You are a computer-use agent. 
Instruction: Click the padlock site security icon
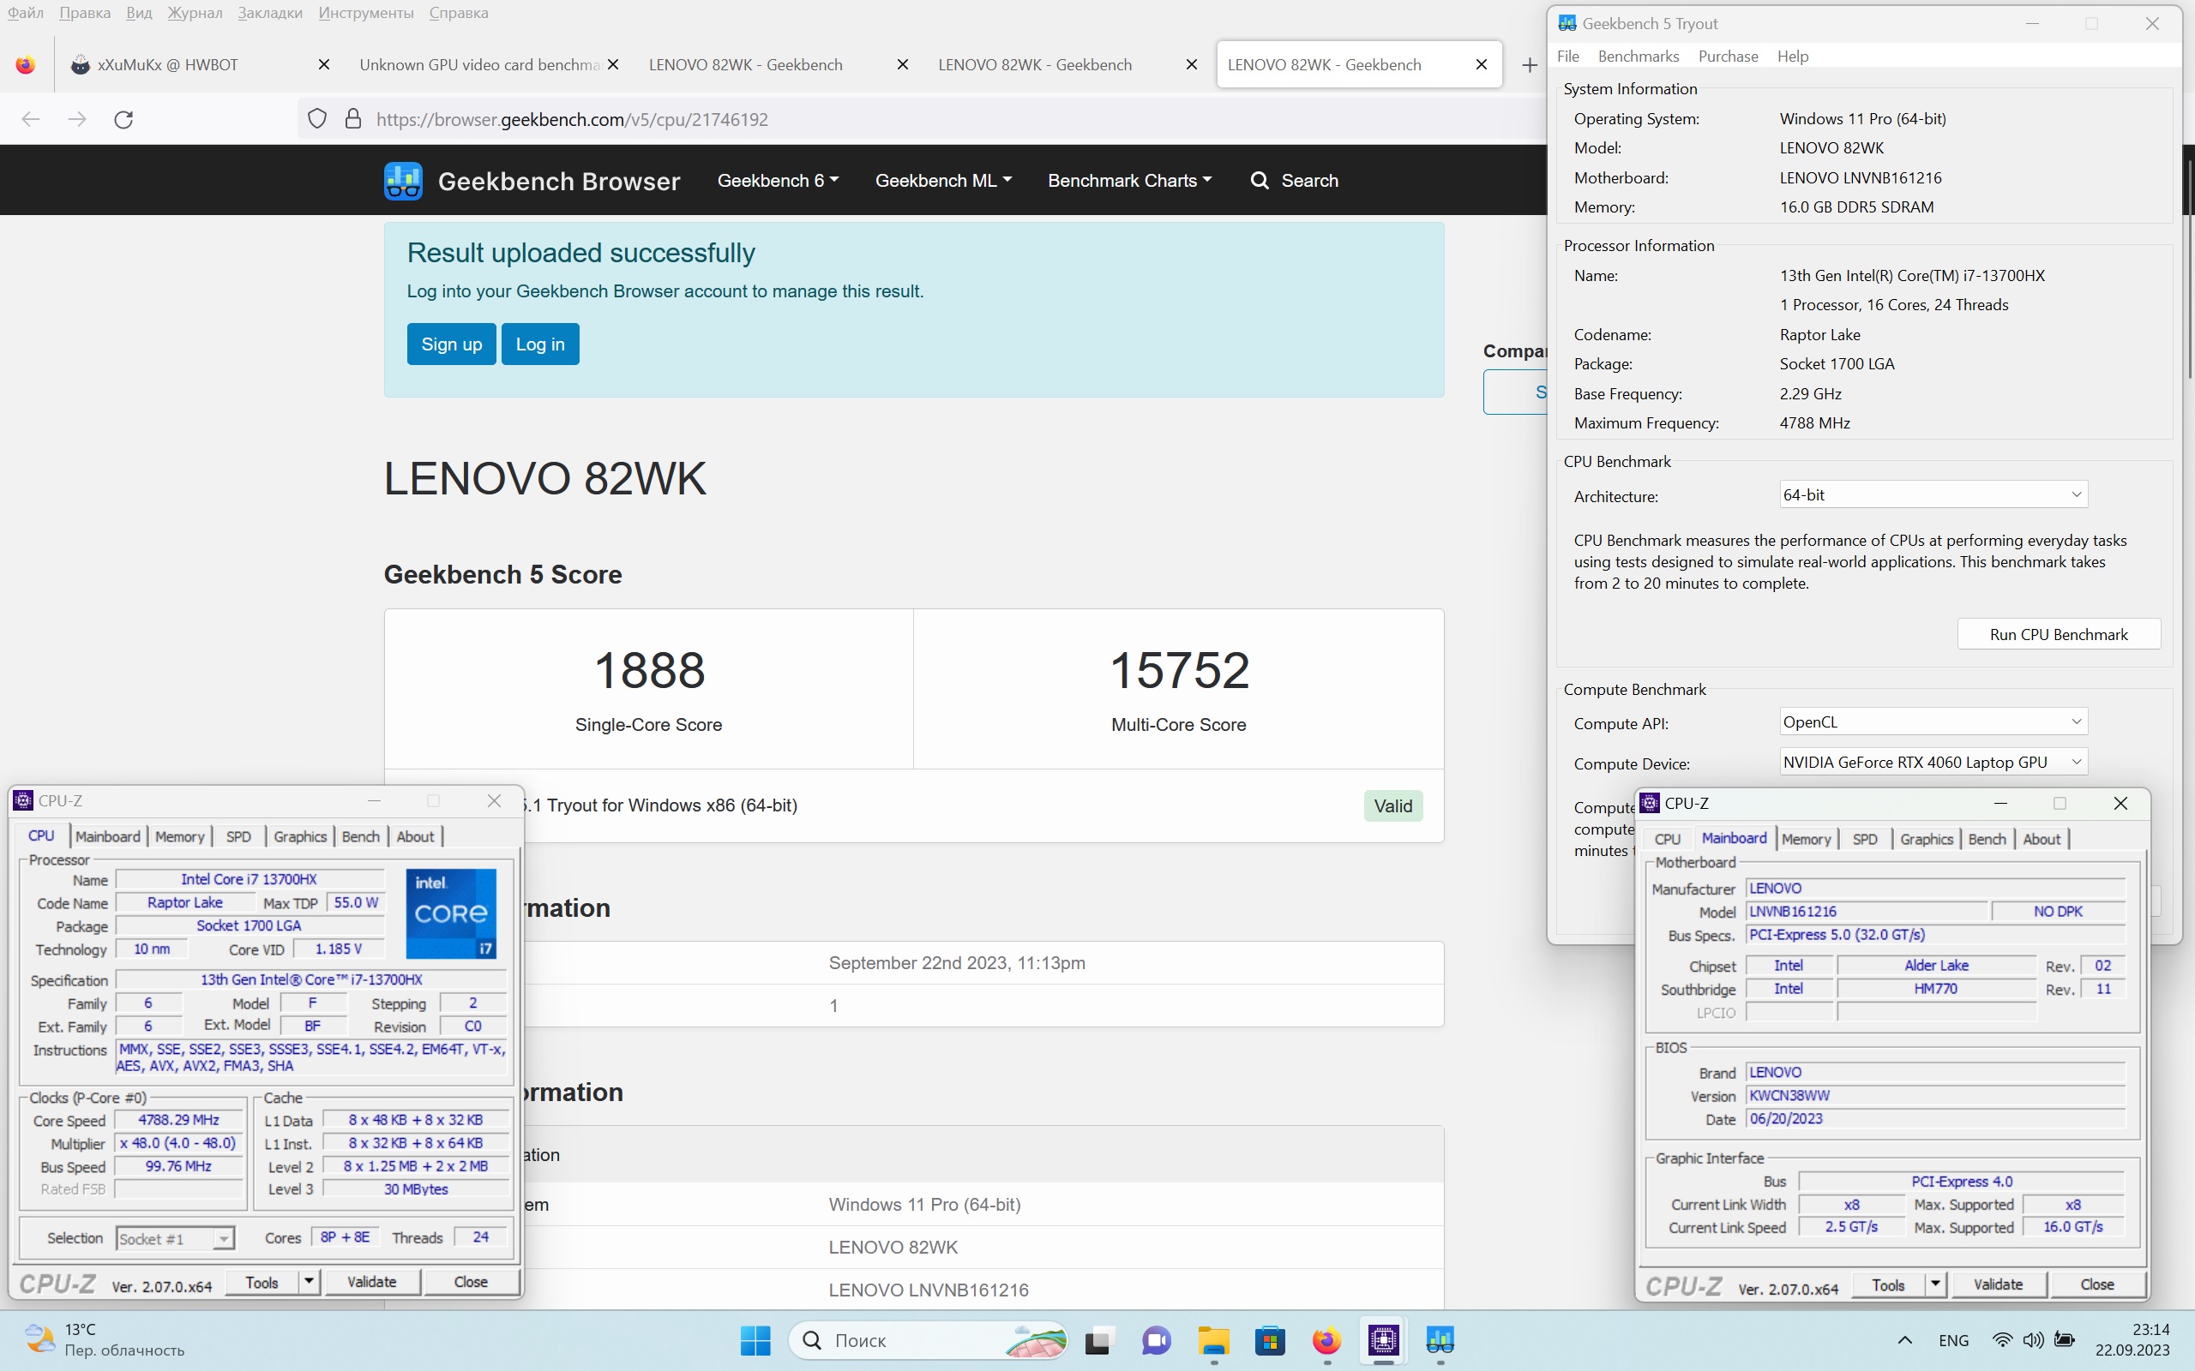point(354,119)
